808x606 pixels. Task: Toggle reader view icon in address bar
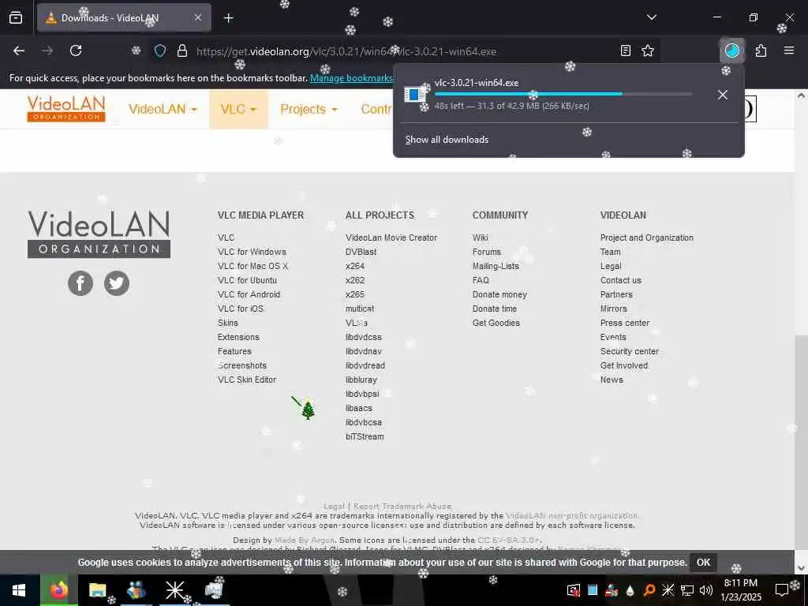[625, 50]
